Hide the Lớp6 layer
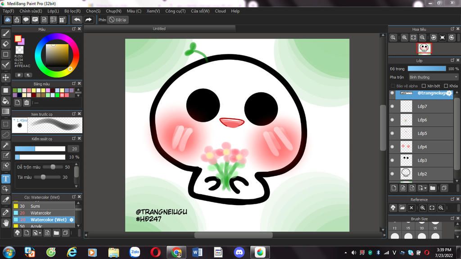 click(x=392, y=120)
